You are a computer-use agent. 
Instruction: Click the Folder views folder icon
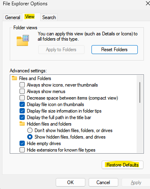tap(23, 40)
